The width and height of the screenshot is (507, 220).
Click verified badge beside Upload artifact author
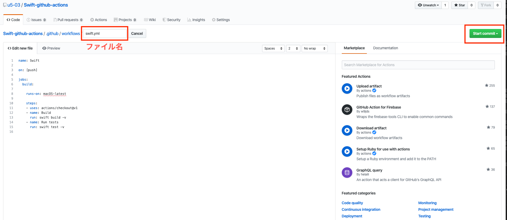click(x=374, y=90)
